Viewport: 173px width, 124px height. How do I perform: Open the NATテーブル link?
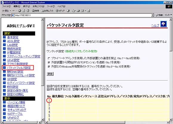point(15,114)
